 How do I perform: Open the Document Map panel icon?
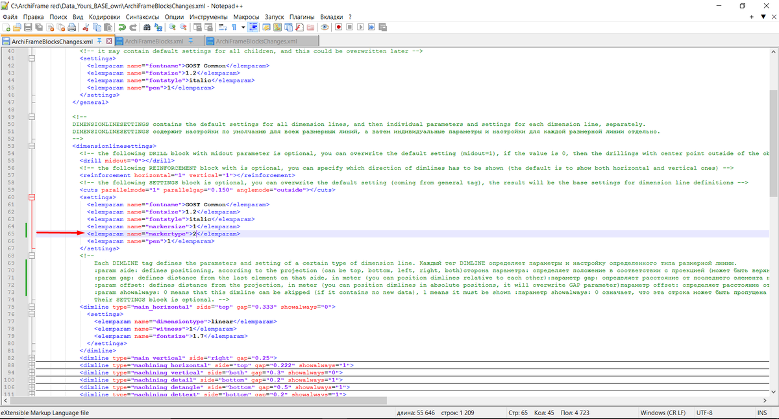(x=277, y=27)
